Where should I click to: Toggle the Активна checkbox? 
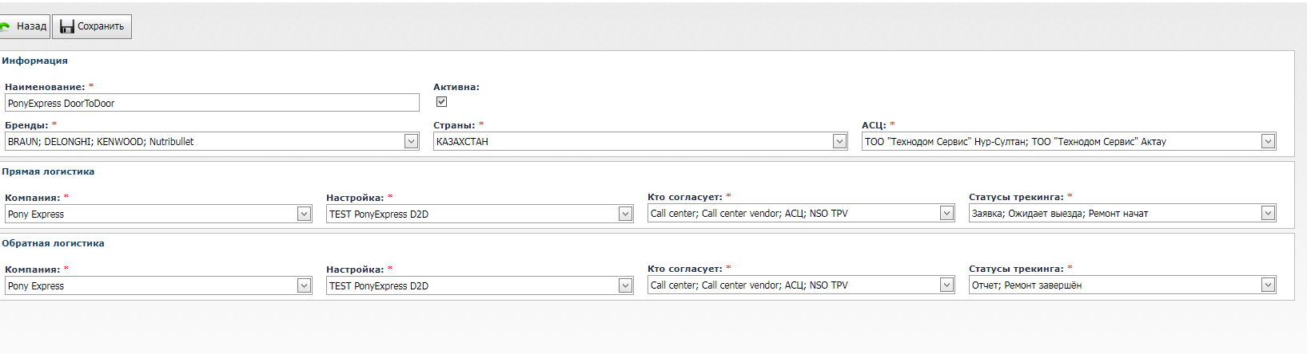[x=441, y=102]
